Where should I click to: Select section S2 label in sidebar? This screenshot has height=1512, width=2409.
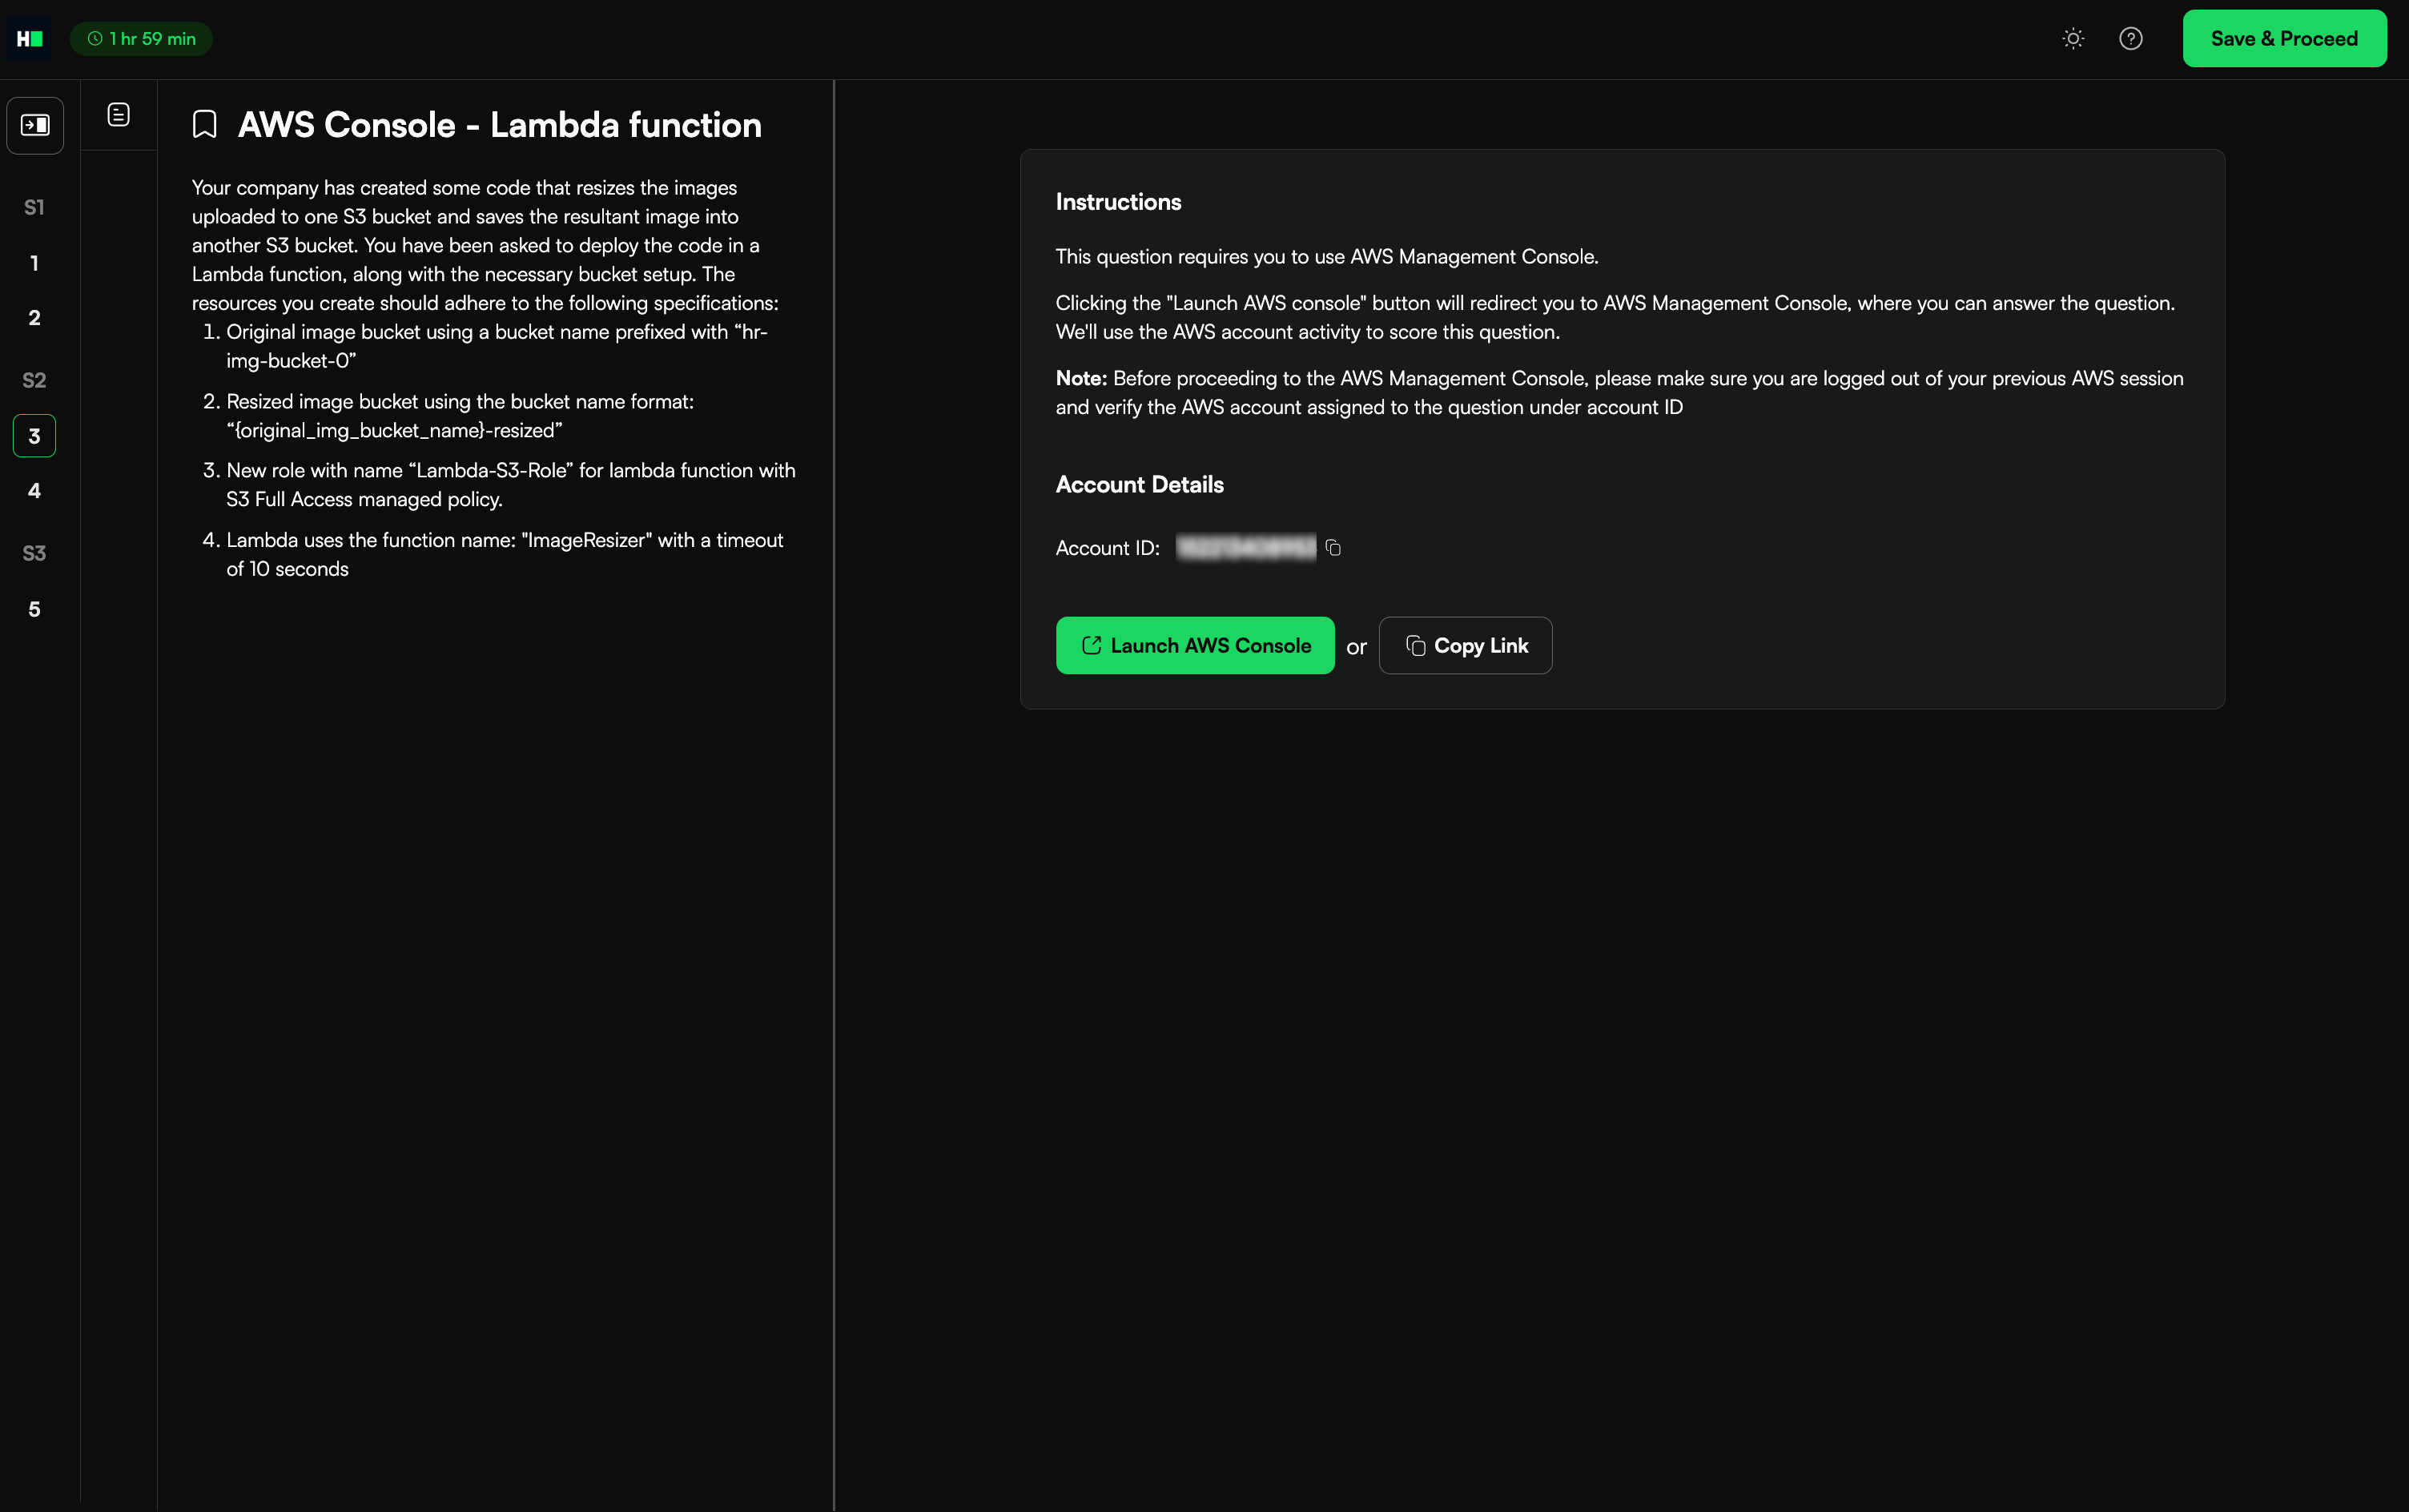click(x=34, y=380)
